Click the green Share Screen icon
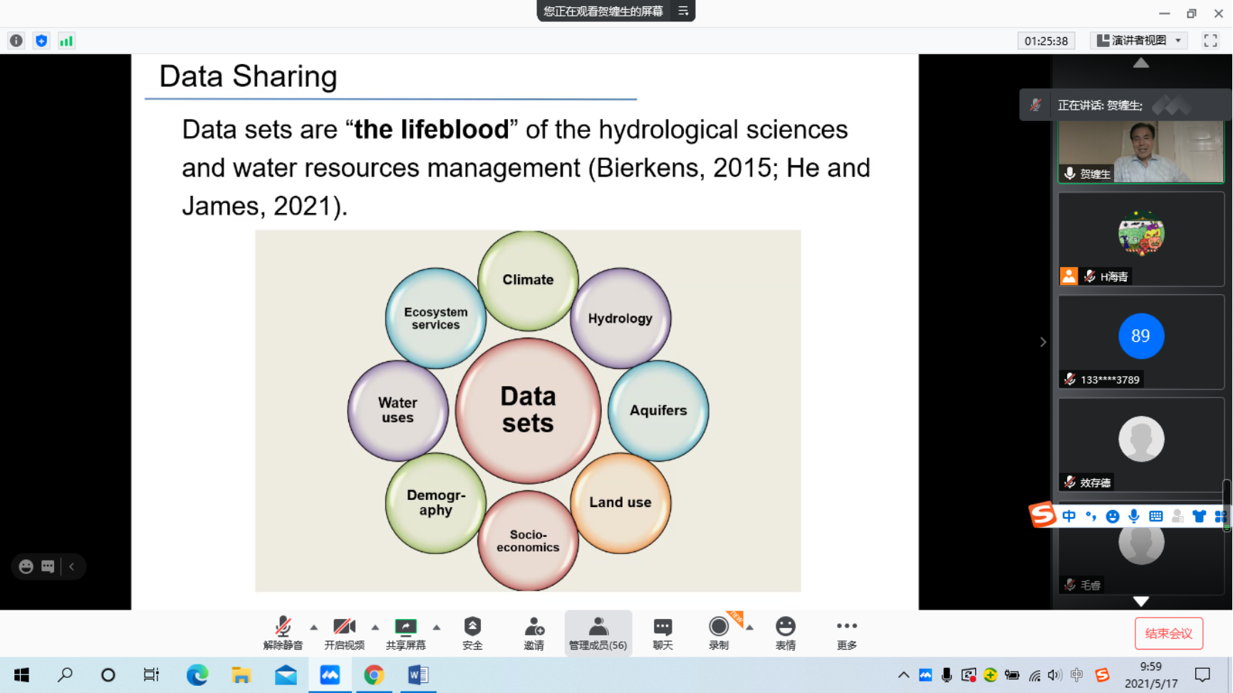The width and height of the screenshot is (1233, 693). [x=405, y=632]
